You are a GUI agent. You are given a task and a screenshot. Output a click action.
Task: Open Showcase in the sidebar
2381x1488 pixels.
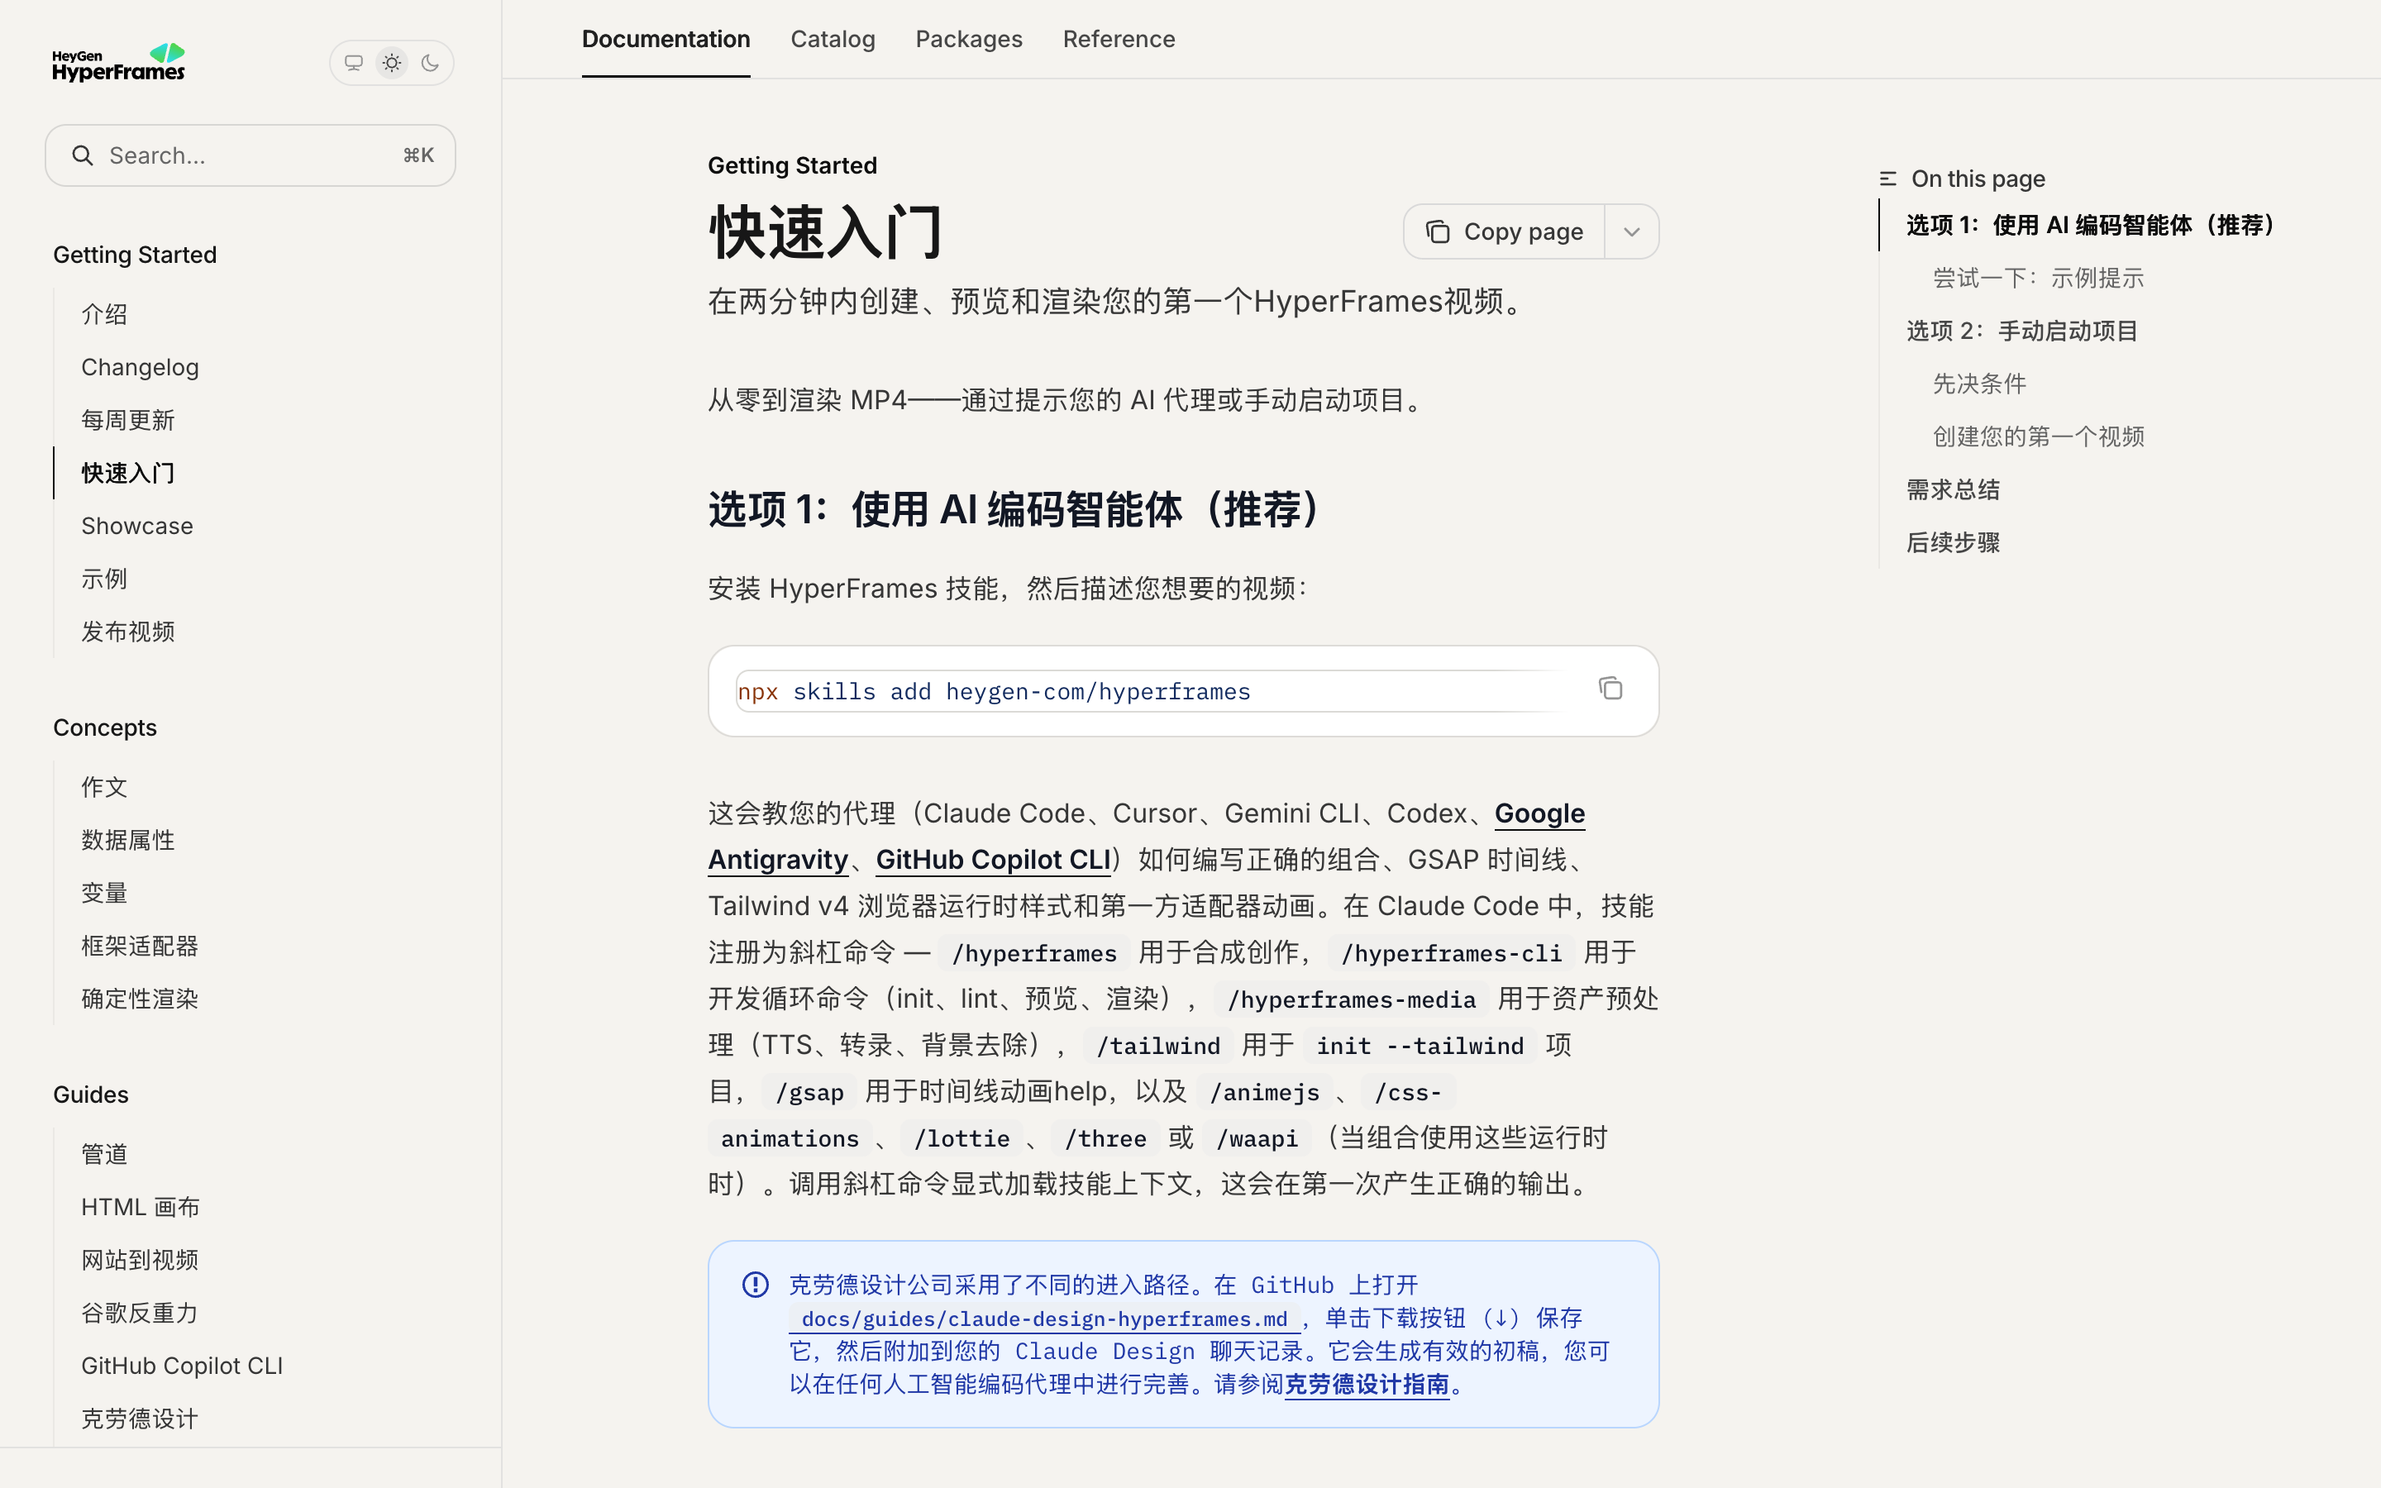136,527
